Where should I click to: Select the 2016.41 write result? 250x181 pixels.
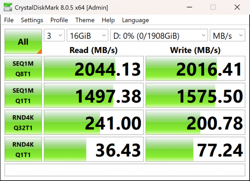tap(195, 68)
